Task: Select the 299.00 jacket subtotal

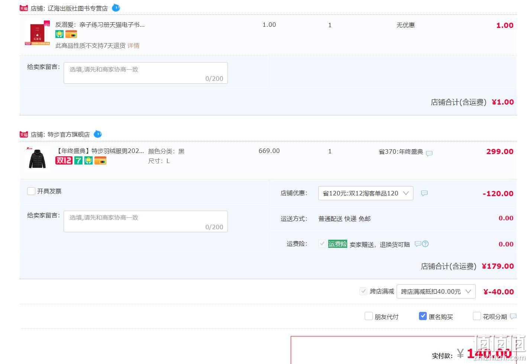Action: tap(500, 151)
